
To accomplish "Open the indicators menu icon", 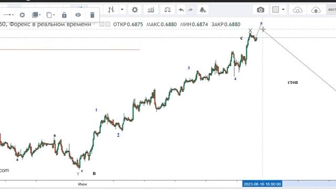I will click(x=151, y=10).
